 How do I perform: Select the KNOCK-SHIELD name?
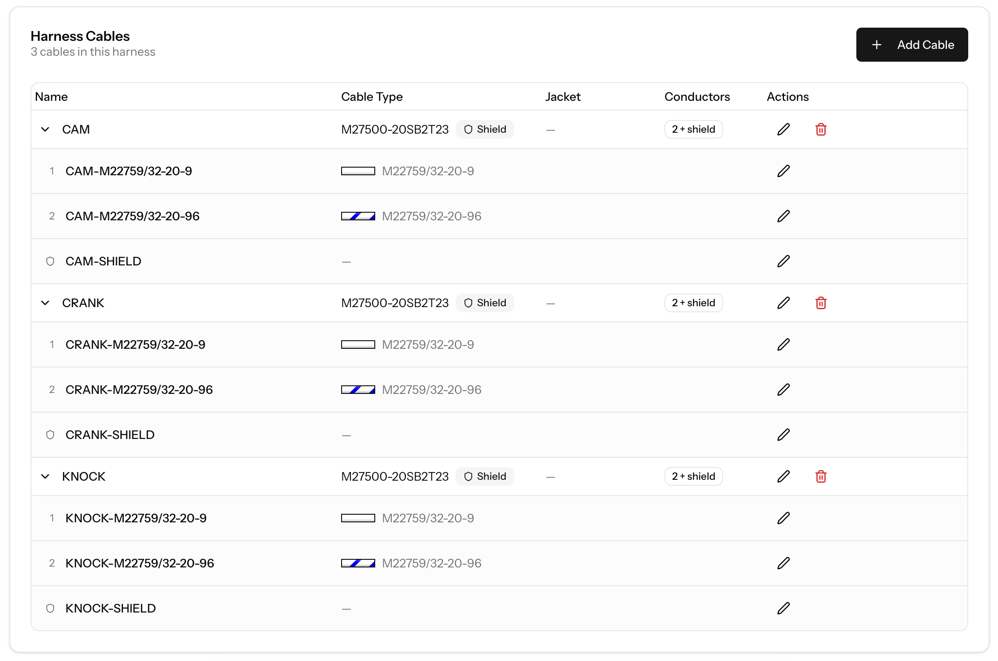[x=111, y=608]
